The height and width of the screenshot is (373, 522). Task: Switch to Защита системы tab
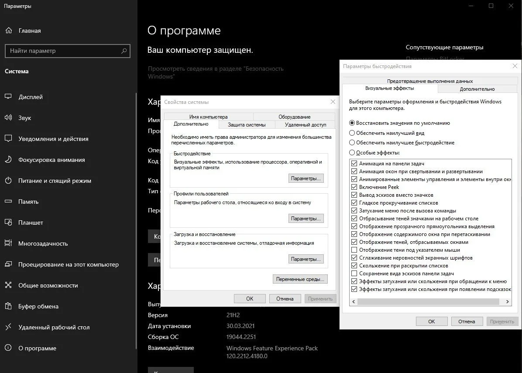point(247,125)
